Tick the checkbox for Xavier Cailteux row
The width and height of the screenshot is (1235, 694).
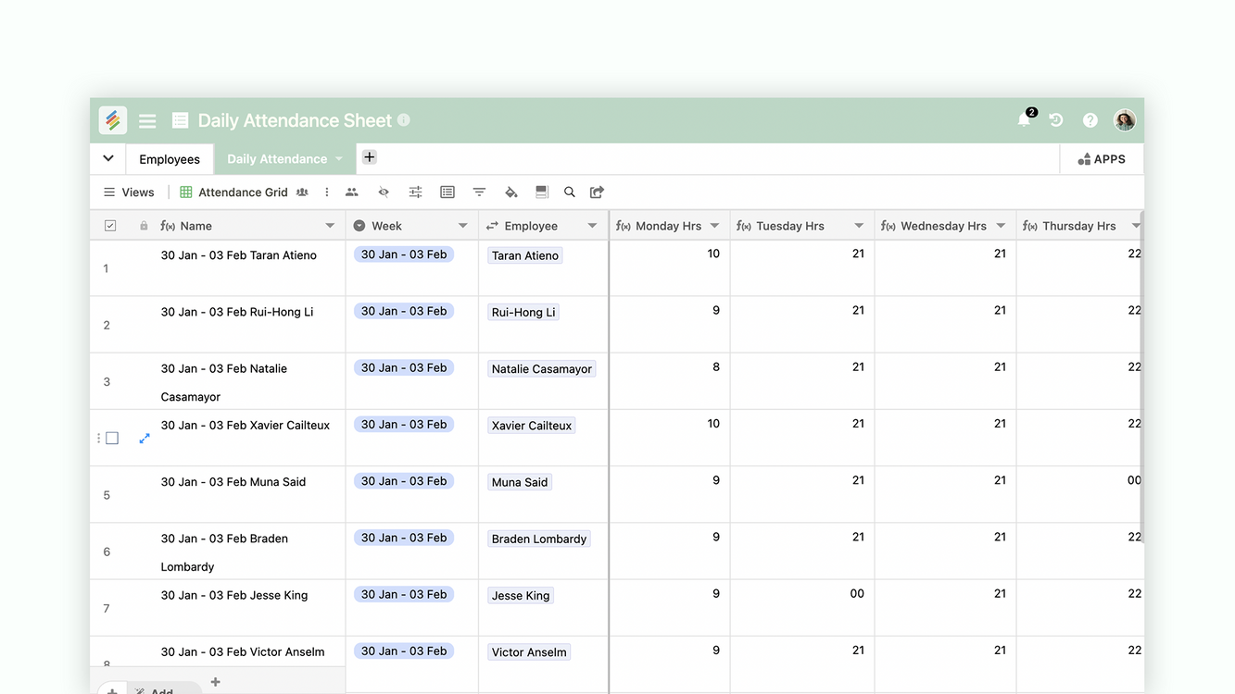pyautogui.click(x=112, y=439)
